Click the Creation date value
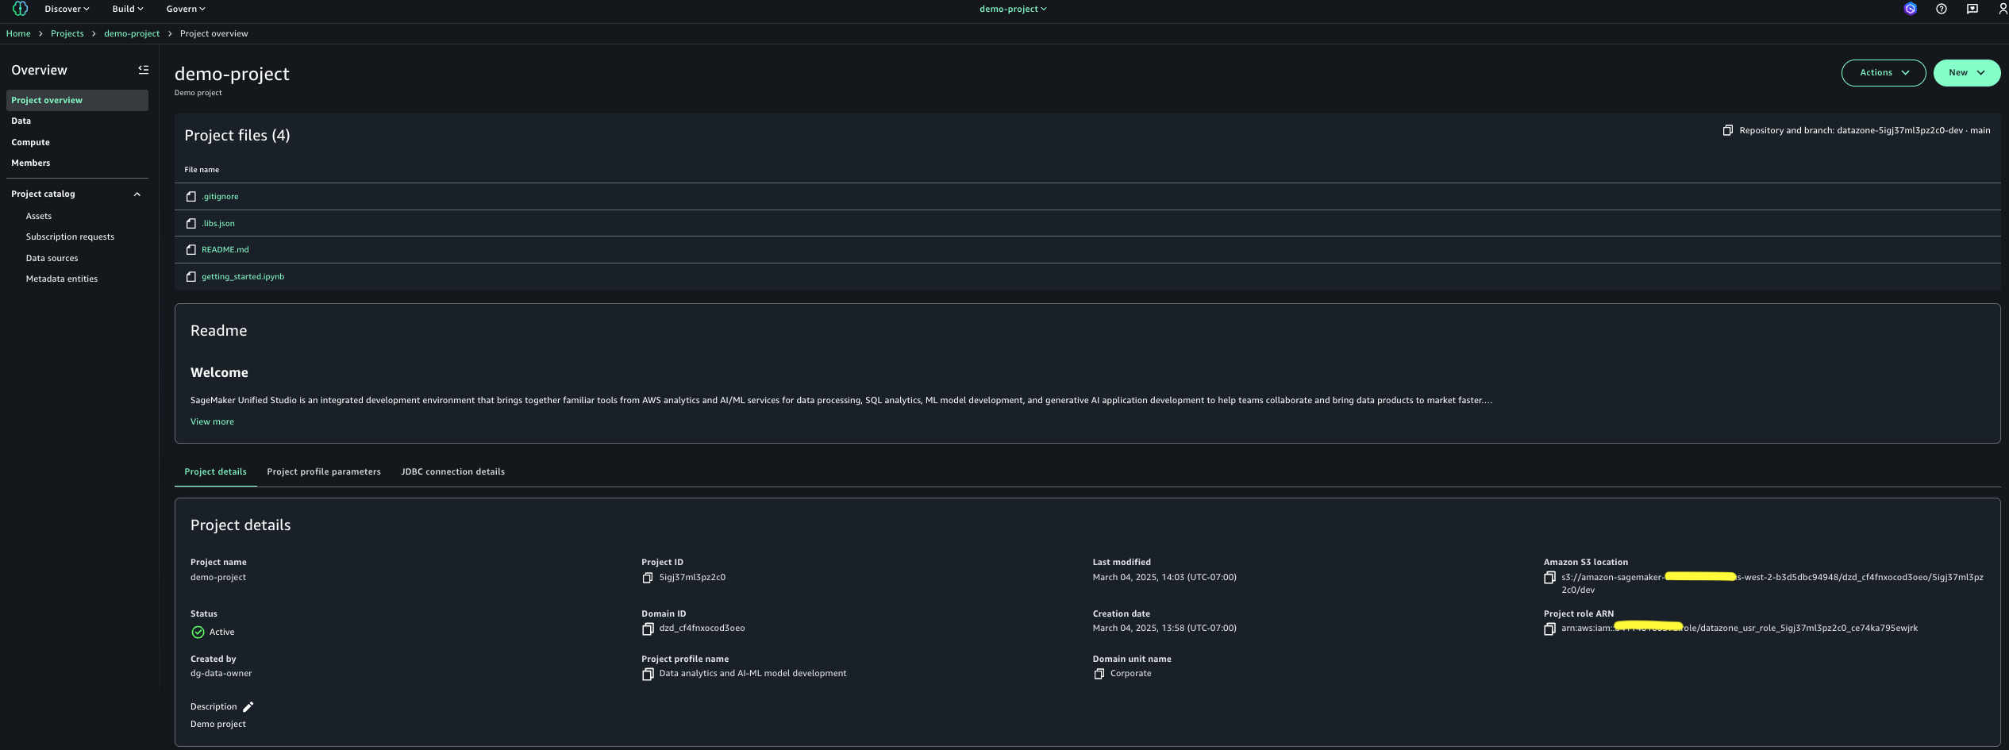This screenshot has height=750, width=2009. (x=1164, y=629)
